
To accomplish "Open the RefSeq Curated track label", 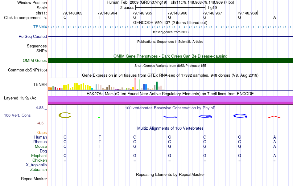I will (x=33, y=37).
